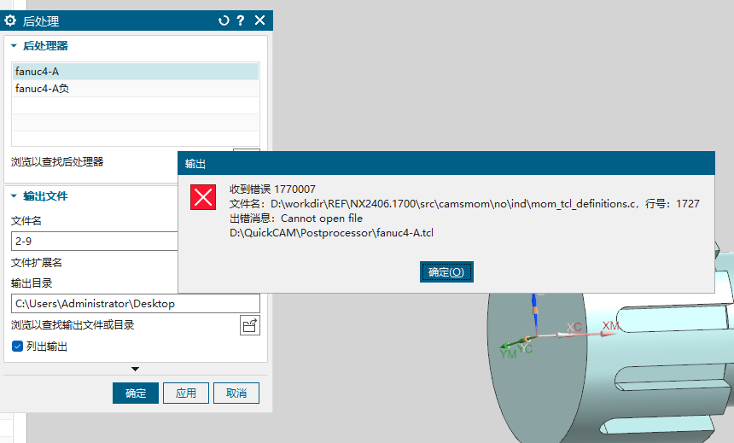734x443 pixels.
Task: Click the 输出目录 path input field
Action: 135,304
